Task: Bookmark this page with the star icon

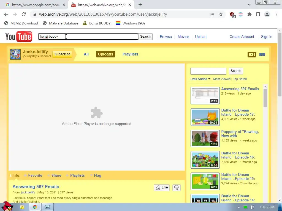Action: 221,14
